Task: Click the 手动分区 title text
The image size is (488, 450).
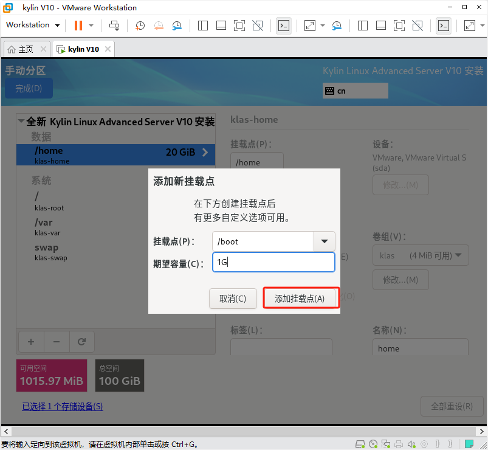Action: click(26, 71)
